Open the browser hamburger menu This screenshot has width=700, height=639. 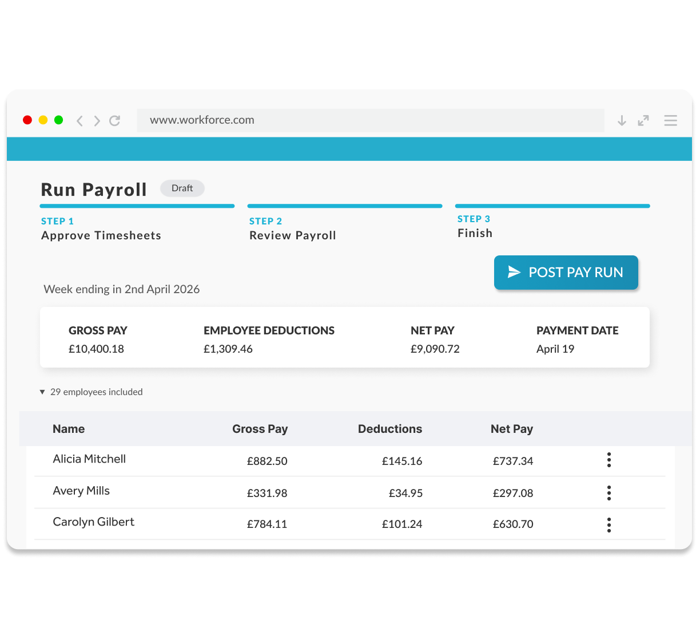670,121
